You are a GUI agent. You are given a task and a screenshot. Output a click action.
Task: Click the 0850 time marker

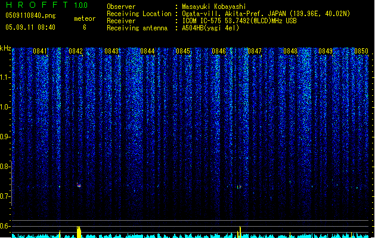[x=361, y=51]
